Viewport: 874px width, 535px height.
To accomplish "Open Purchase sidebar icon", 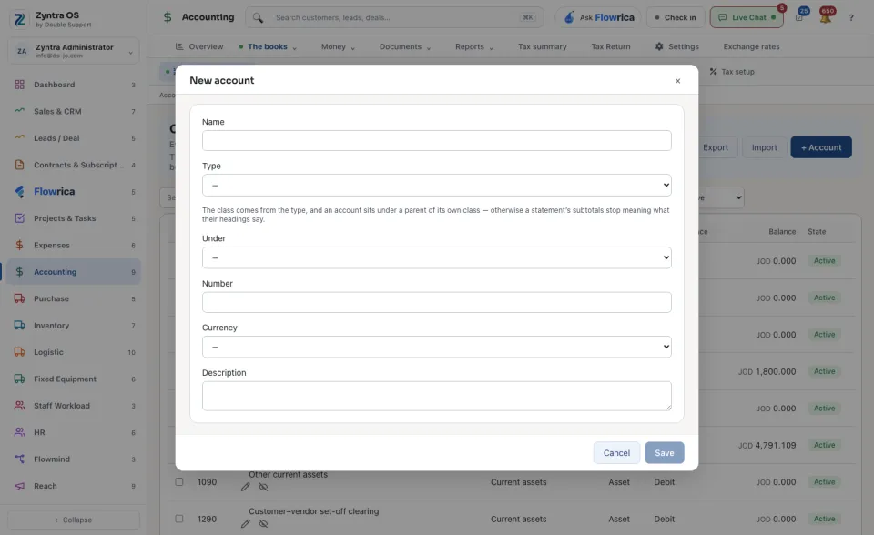I will [19, 298].
